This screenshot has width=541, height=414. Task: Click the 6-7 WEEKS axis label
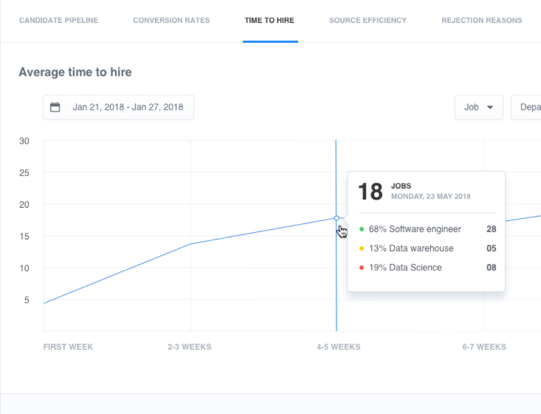(484, 347)
